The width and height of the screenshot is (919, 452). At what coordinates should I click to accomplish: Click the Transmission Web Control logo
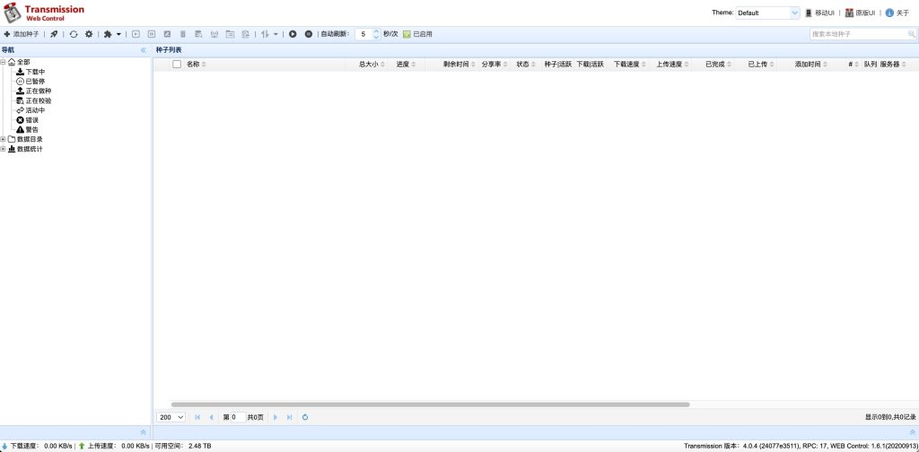click(x=44, y=13)
